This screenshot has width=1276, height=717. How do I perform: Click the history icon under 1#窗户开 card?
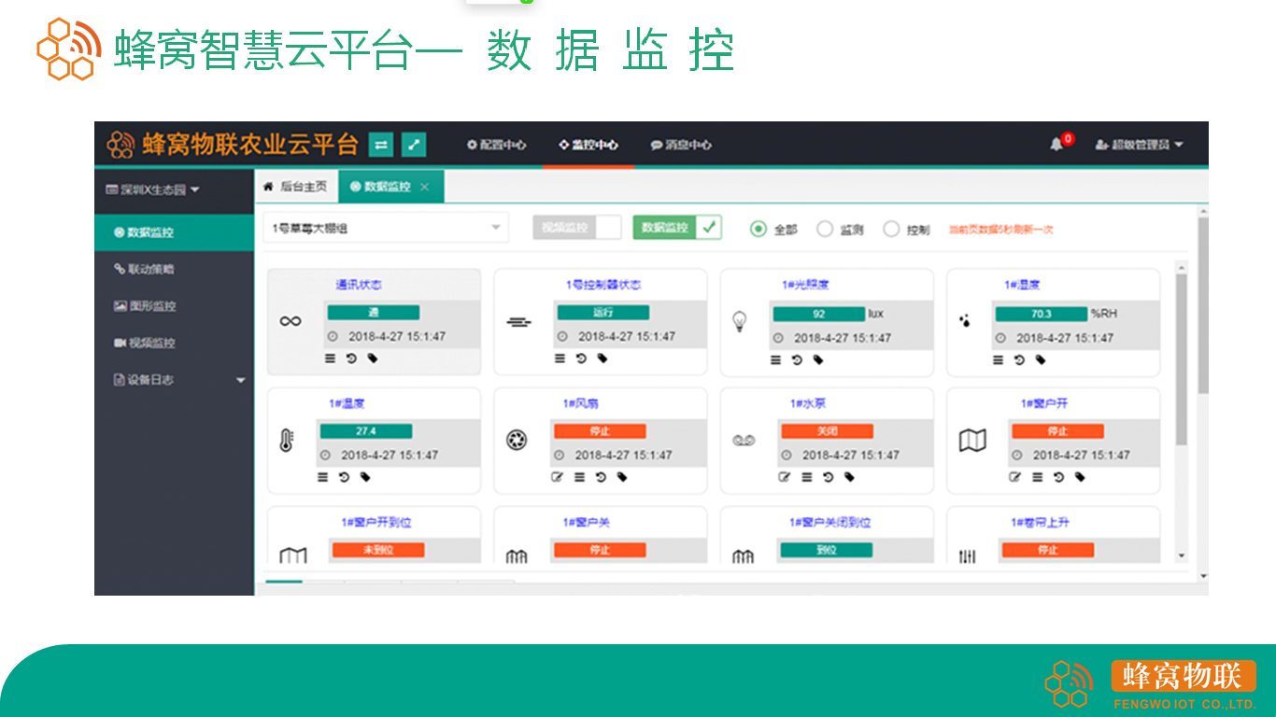tap(1058, 476)
